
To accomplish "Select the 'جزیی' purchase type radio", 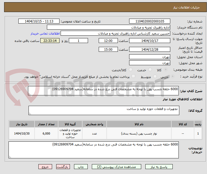I will 172,76.
